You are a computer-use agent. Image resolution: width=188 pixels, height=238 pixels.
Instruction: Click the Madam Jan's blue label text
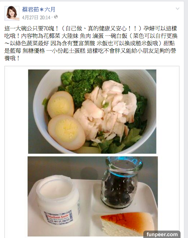coord(58,217)
